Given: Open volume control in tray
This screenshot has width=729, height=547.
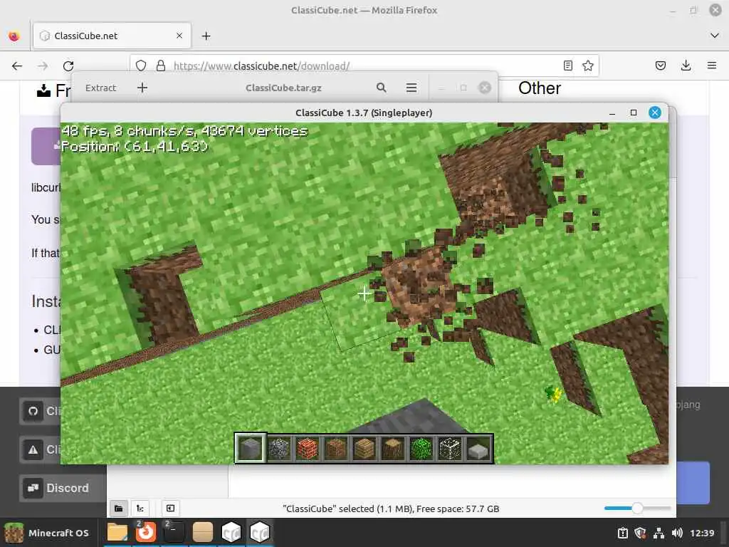Looking at the screenshot, I should [677, 533].
